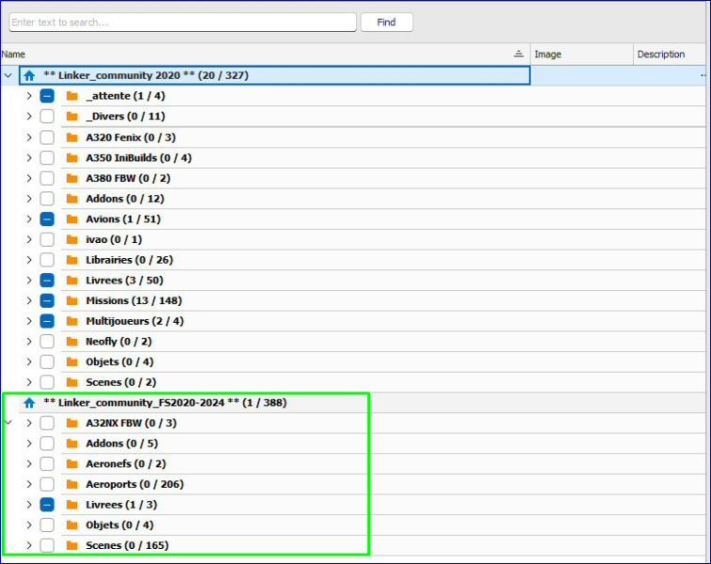Expand the A32NX FBW folder
Screen dimensions: 711x564
coord(29,423)
